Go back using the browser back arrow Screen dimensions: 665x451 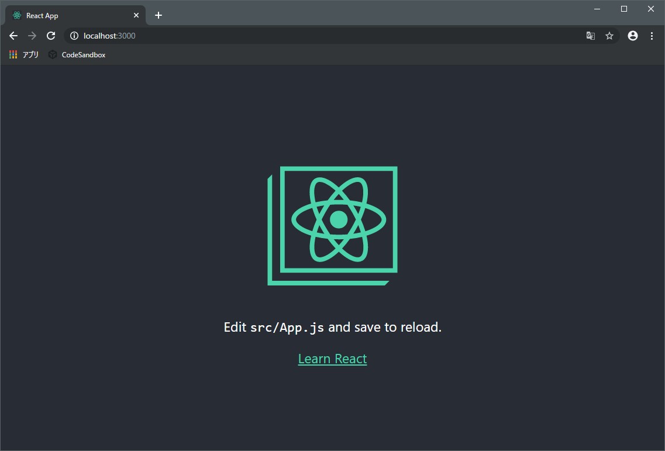[x=13, y=36]
